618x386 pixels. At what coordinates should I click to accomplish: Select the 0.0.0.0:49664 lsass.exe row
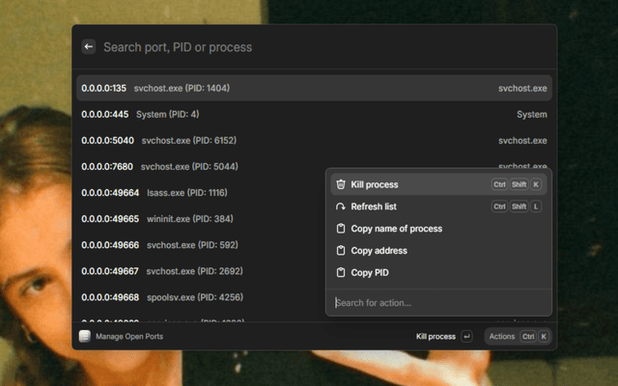(x=193, y=192)
